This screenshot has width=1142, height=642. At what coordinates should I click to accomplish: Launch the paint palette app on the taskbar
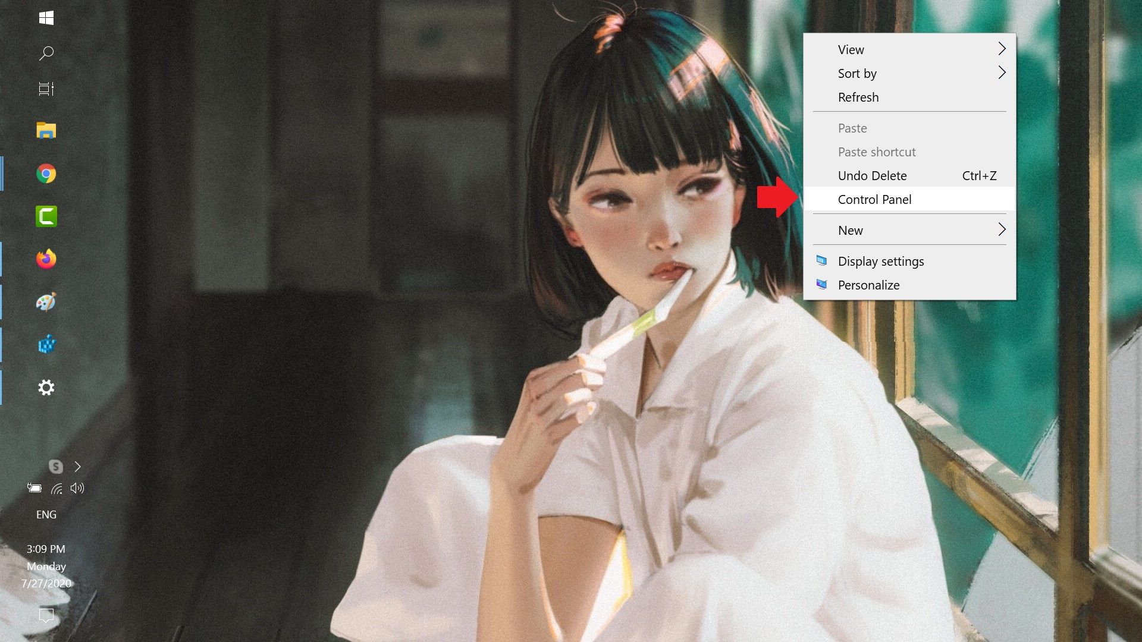(x=46, y=302)
